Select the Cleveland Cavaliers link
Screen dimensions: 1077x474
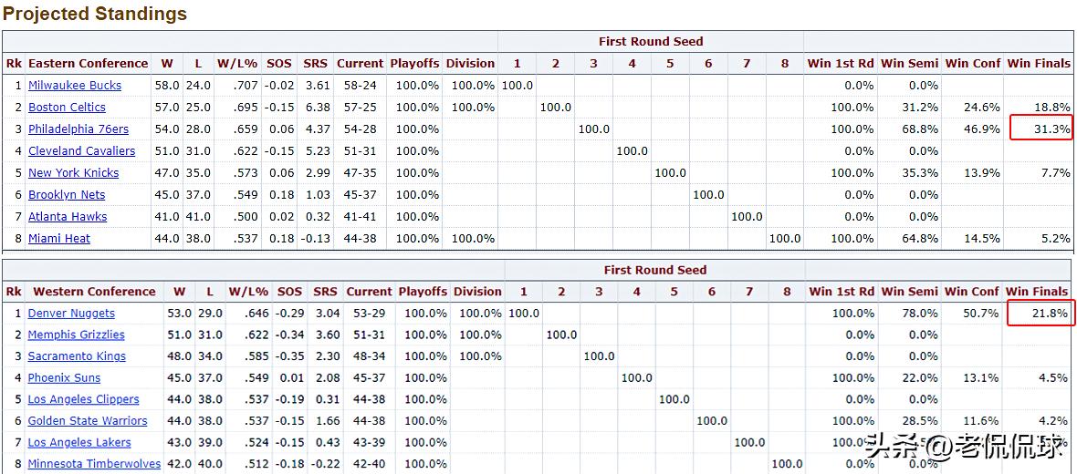81,151
